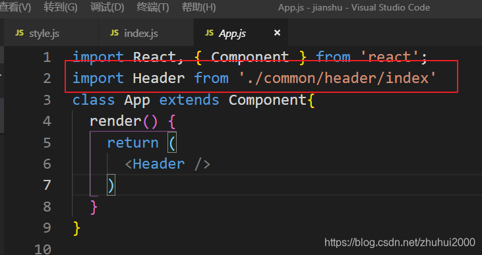Click the 'class' keyword on line 3
Screen dimensions: 482x255
[94, 100]
